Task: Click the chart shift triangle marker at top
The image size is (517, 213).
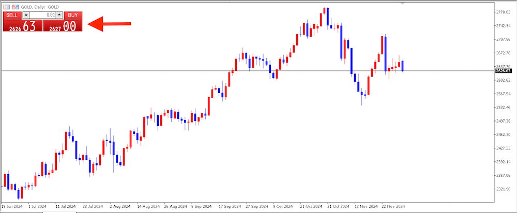Action: click(403, 4)
